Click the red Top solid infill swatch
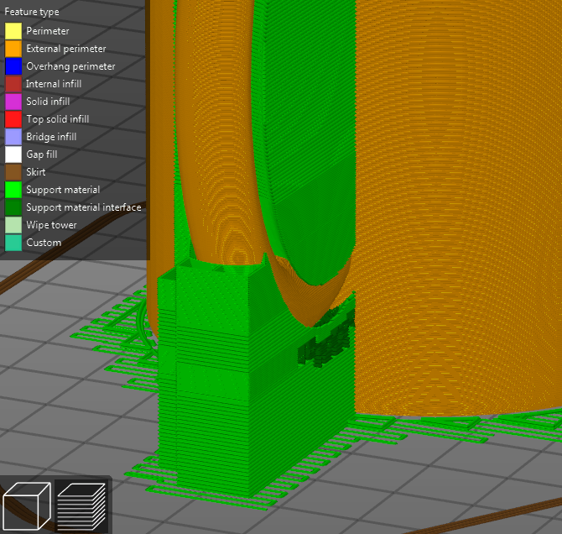This screenshot has width=562, height=534. pyautogui.click(x=13, y=119)
